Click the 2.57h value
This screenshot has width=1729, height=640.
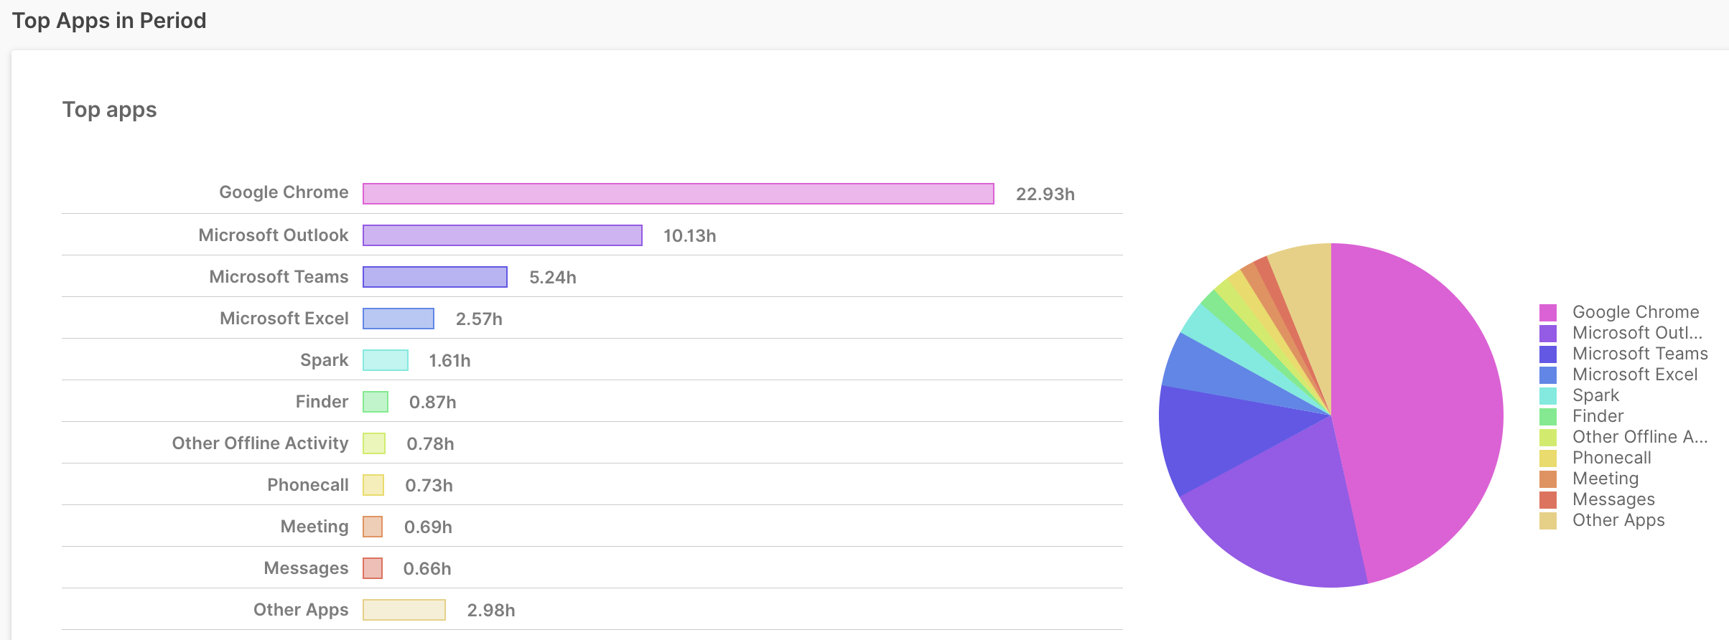pos(479,319)
